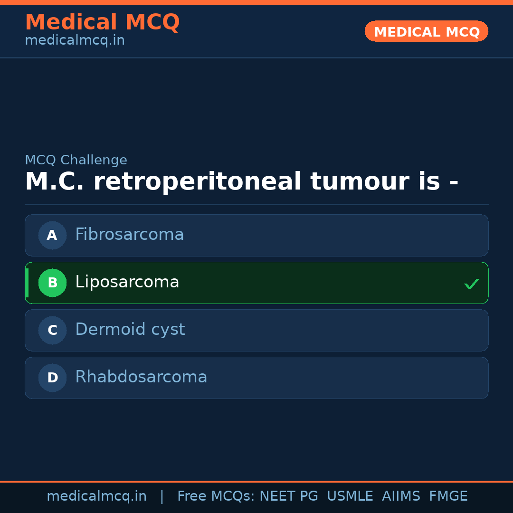513x513 pixels.
Task: Select the Fibrosarcoma answer option
Action: pyautogui.click(x=256, y=235)
